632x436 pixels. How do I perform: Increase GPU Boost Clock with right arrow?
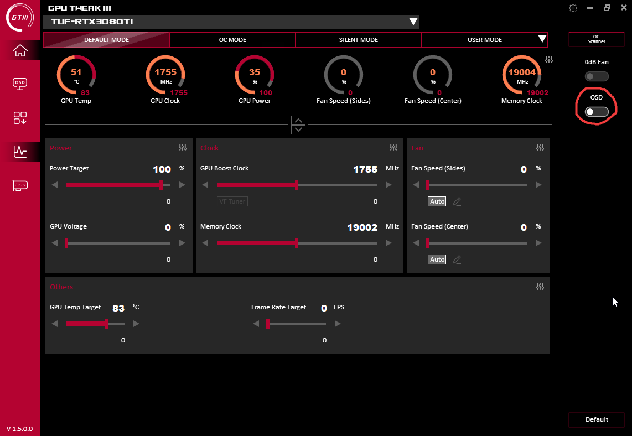(x=388, y=185)
